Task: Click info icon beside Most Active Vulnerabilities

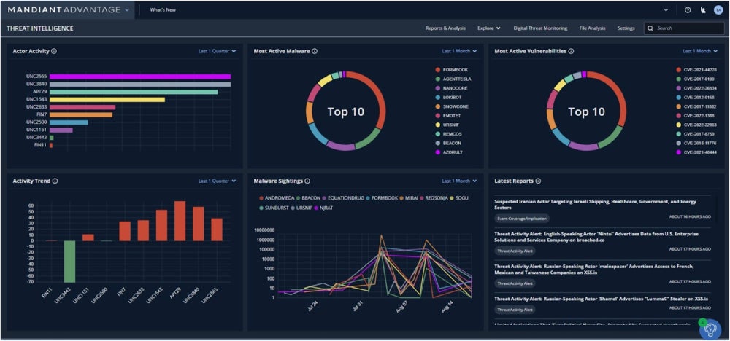Action: [x=572, y=51]
